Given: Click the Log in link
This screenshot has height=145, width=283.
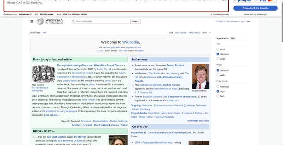Looking at the screenshot, I should [x=242, y=21].
